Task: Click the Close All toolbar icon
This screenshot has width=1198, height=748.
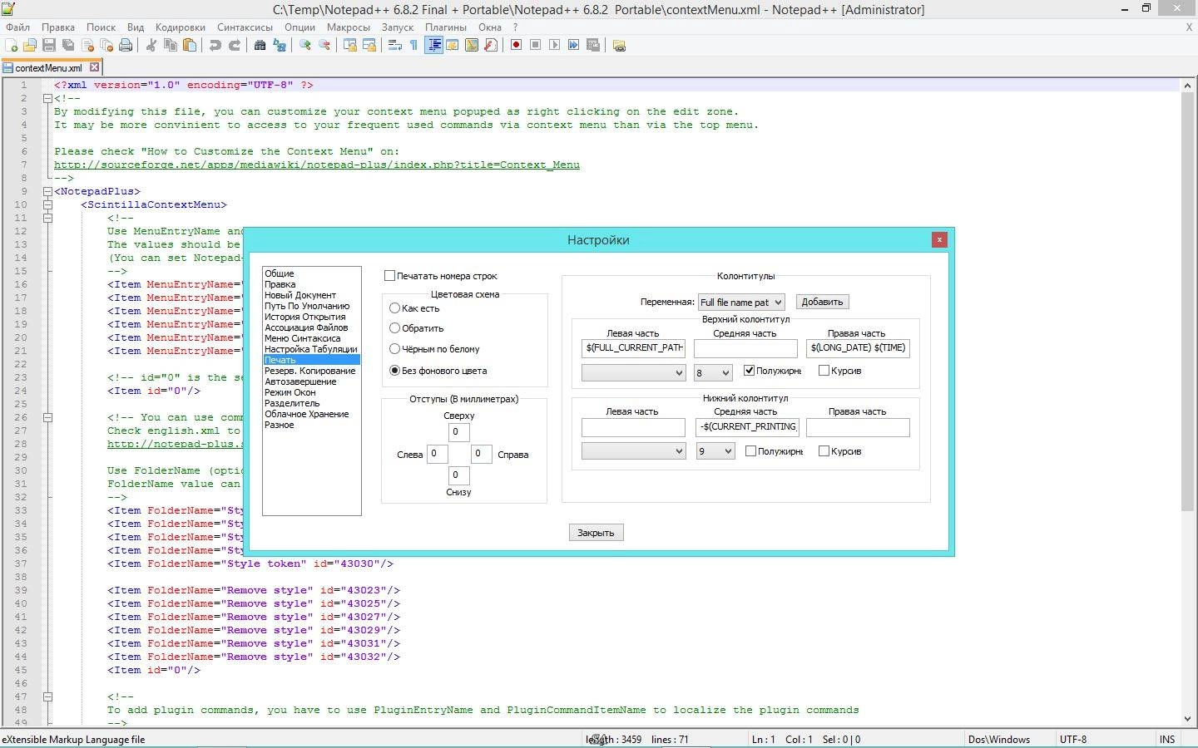Action: (x=106, y=45)
